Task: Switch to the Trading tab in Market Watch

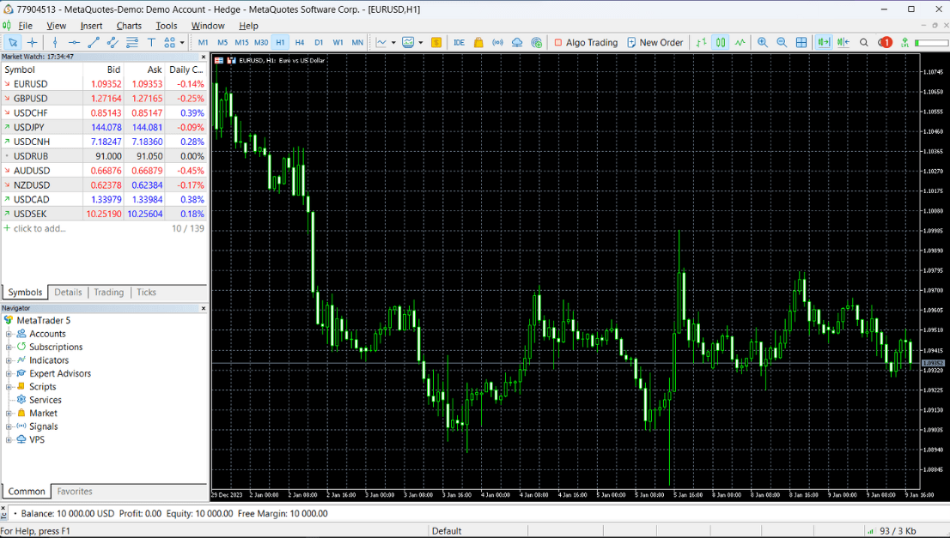Action: [x=108, y=292]
